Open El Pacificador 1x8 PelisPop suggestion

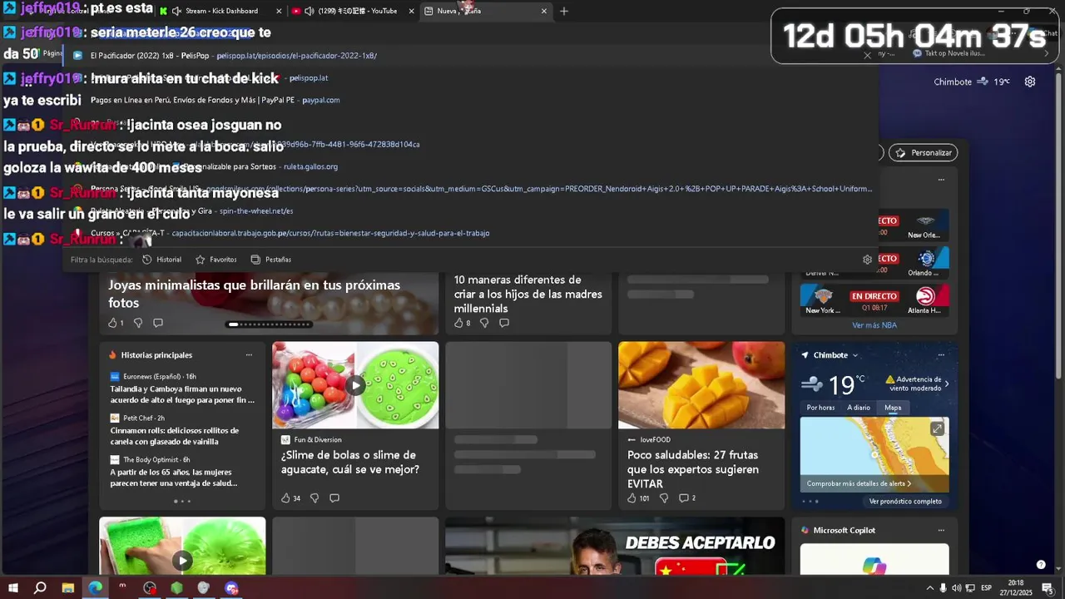[471, 56]
